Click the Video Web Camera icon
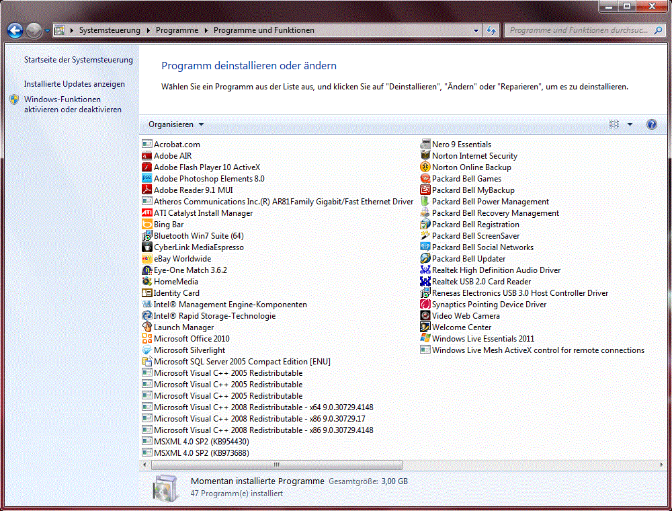The image size is (672, 511). point(425,316)
